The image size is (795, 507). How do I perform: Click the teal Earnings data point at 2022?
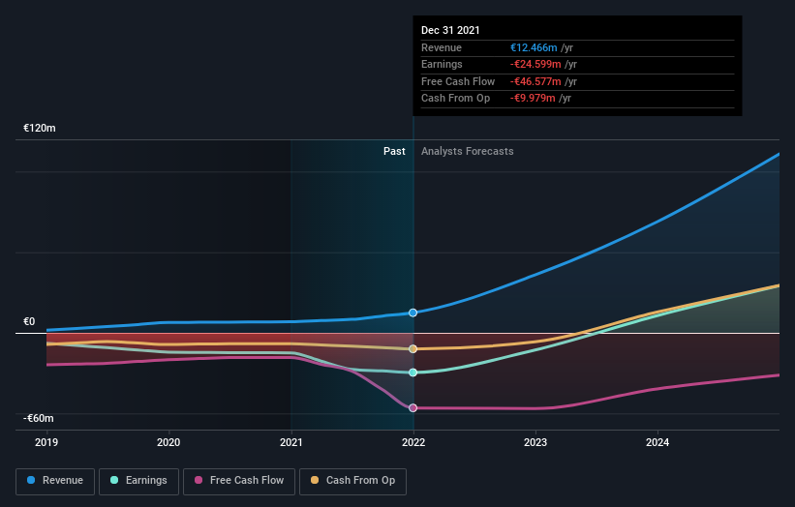coord(413,373)
